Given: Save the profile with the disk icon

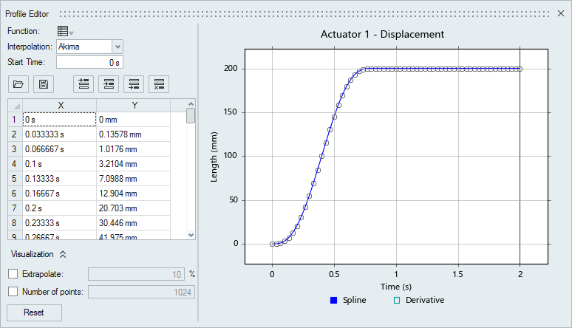Looking at the screenshot, I should tap(43, 84).
